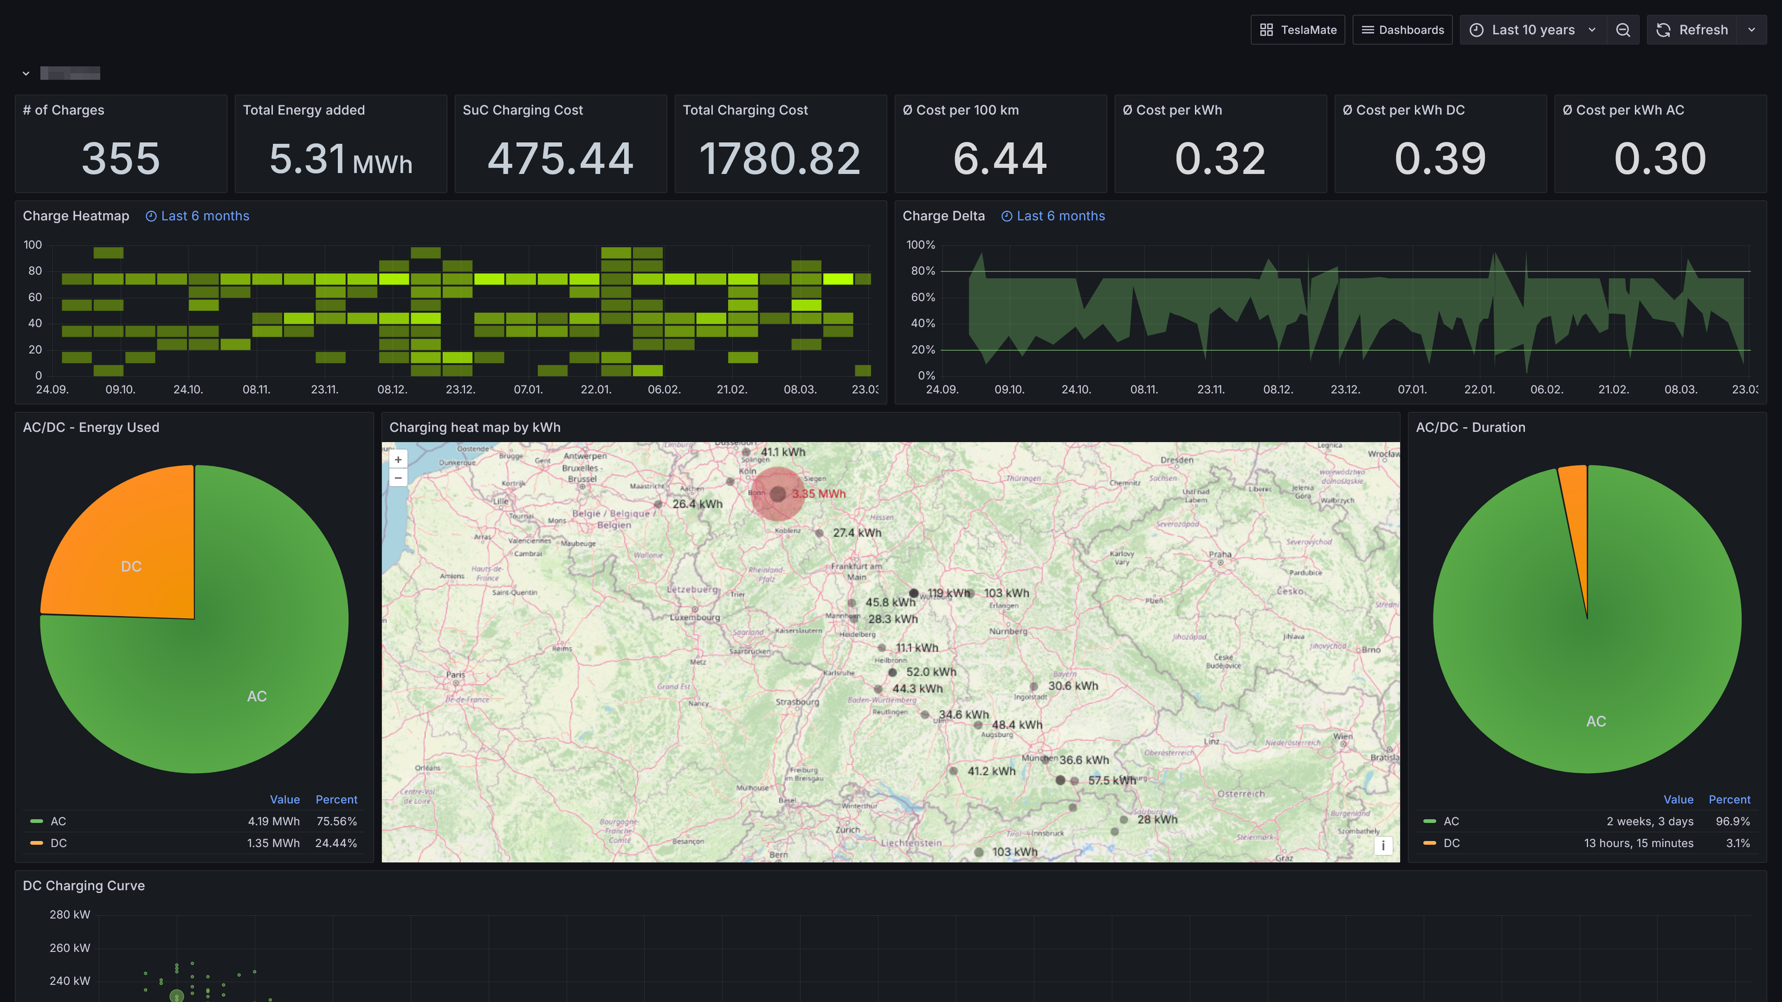Click the 3.35 MWh map marker

[778, 494]
